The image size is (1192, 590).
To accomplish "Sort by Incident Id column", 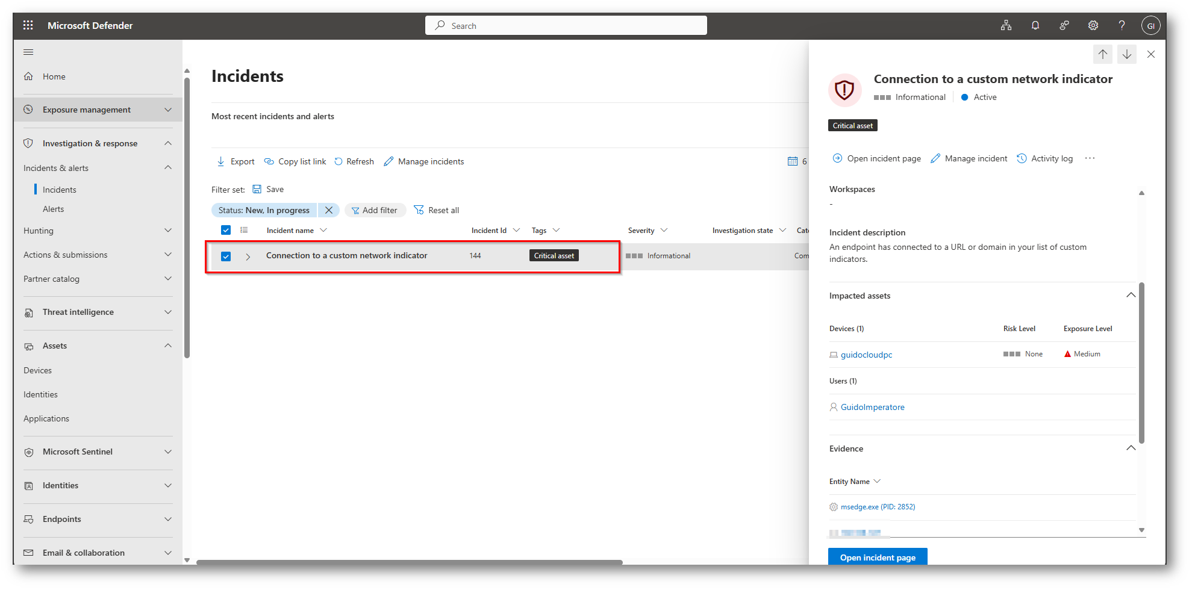I will (x=495, y=231).
